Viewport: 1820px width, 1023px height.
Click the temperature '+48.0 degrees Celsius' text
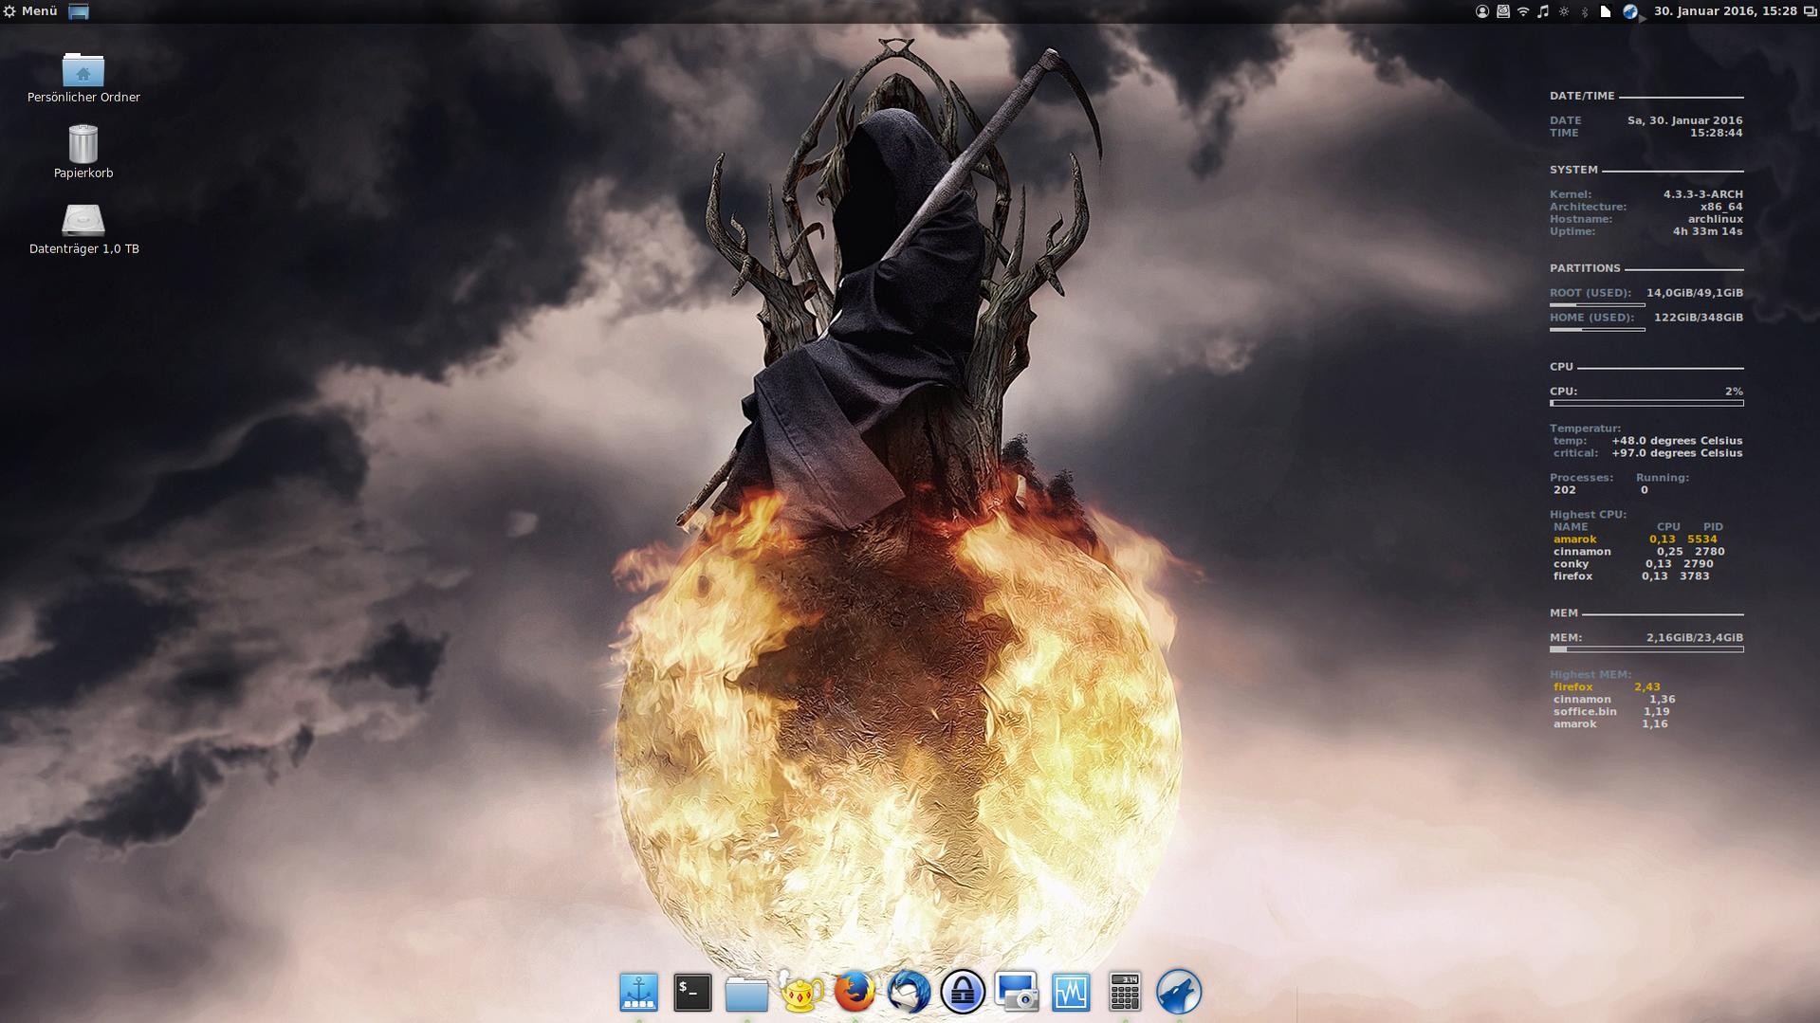(1677, 441)
